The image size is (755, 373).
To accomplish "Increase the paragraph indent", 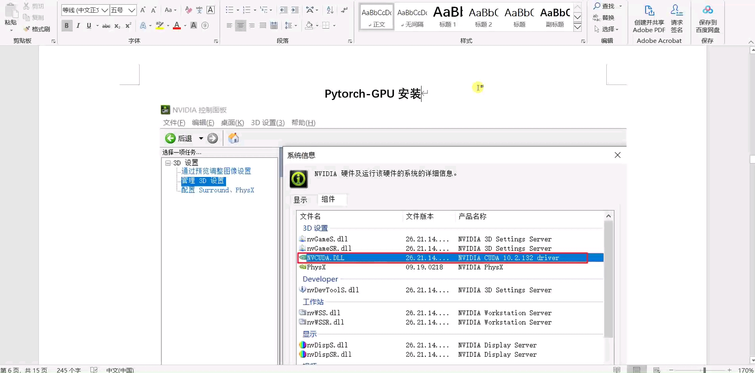I will [295, 10].
